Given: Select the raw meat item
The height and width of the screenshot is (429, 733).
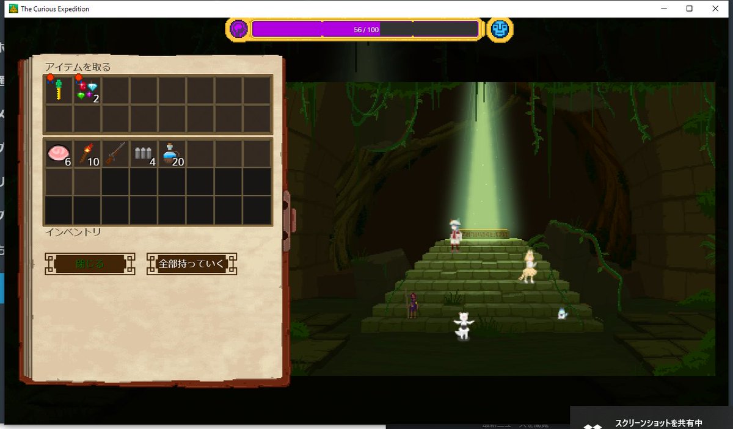Looking at the screenshot, I should coord(59,154).
